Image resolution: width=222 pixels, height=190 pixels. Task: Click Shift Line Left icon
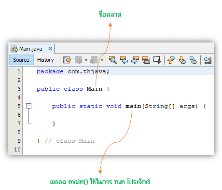[208, 60]
